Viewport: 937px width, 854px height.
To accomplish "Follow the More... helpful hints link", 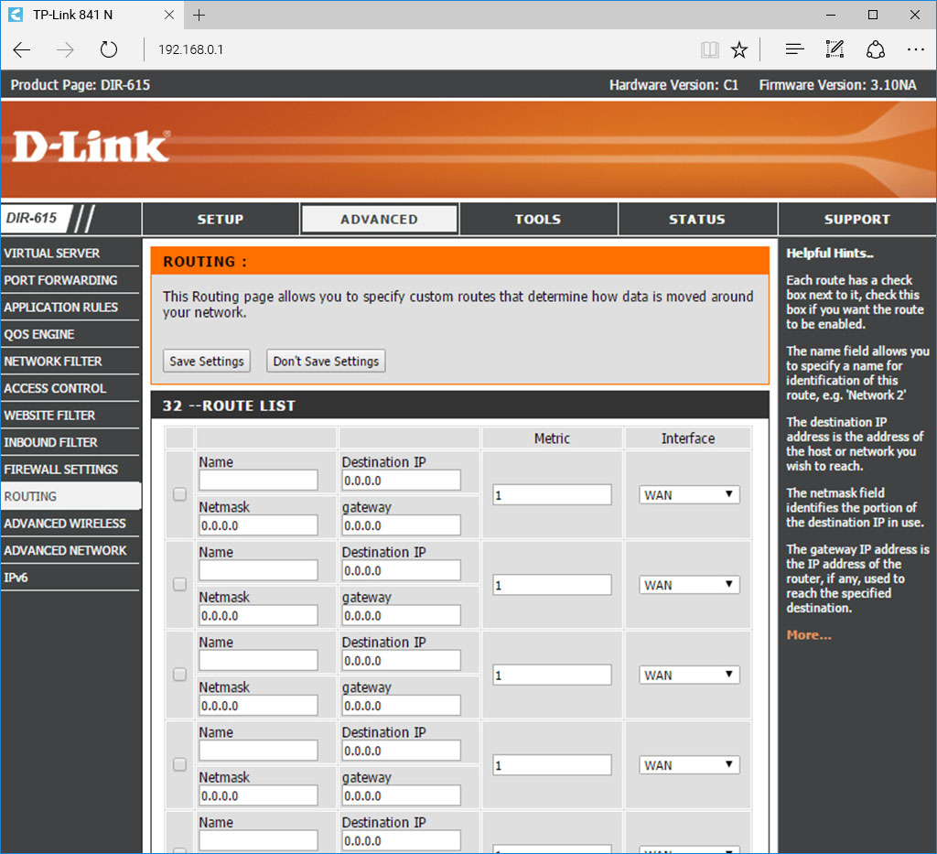I will click(x=809, y=635).
